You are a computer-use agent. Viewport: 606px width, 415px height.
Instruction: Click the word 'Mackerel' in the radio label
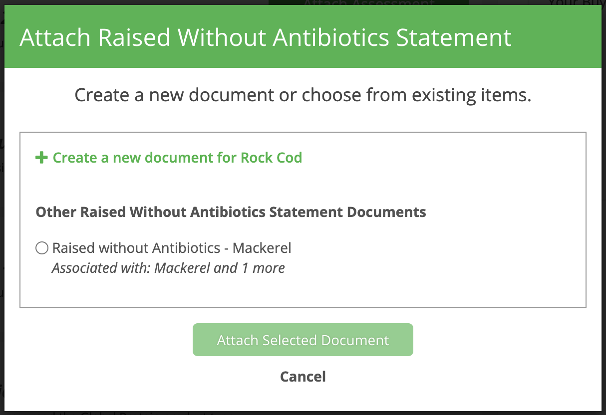262,248
